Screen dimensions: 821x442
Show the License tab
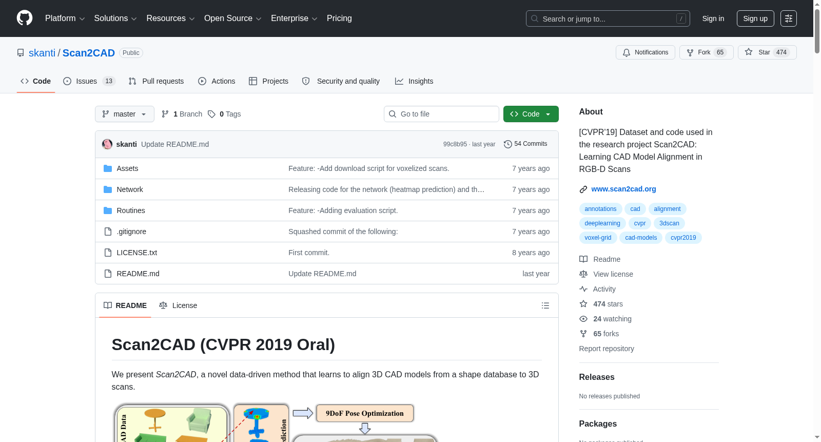point(178,305)
